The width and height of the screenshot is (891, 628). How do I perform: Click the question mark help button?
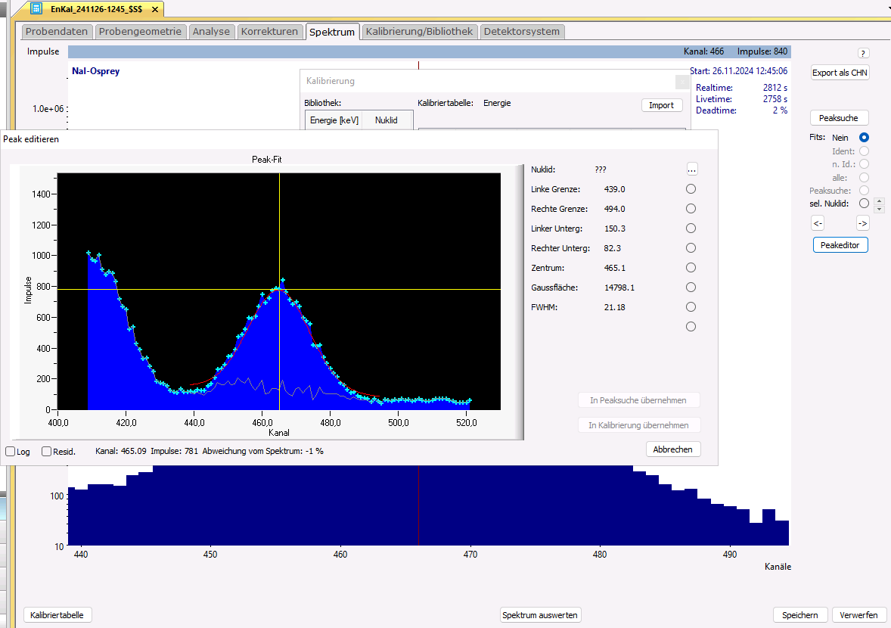(863, 53)
